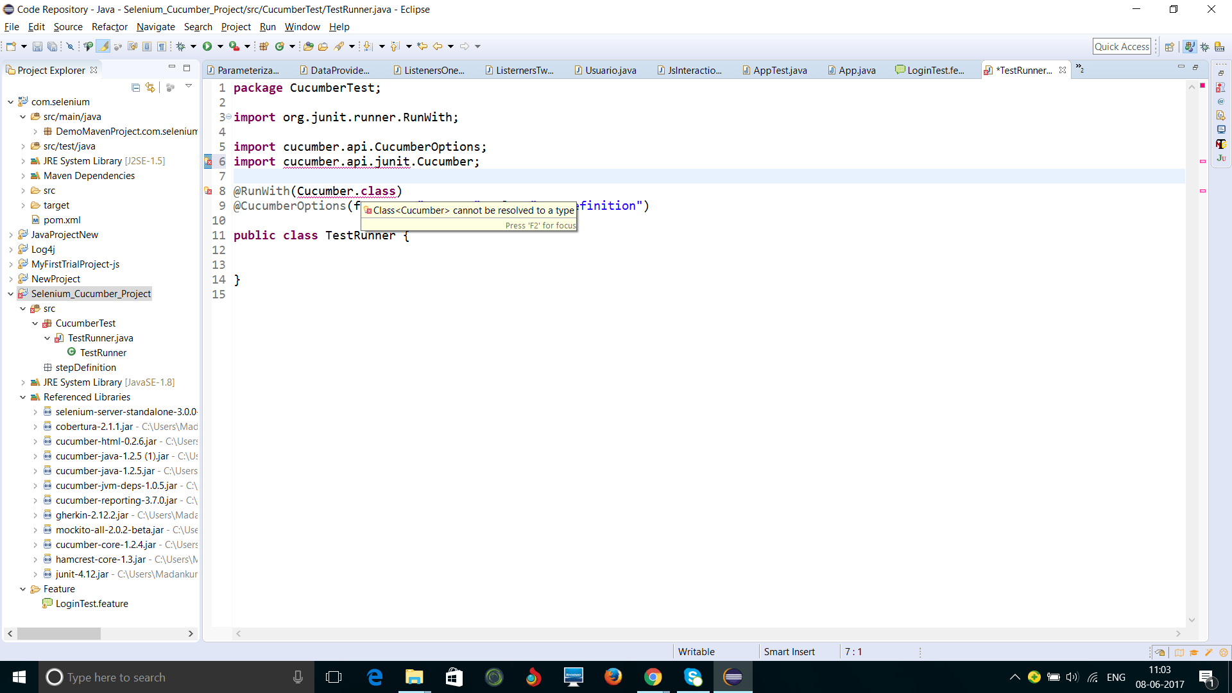Toggle Mark Occurrences highlighter button
The width and height of the screenshot is (1232, 693).
click(103, 46)
